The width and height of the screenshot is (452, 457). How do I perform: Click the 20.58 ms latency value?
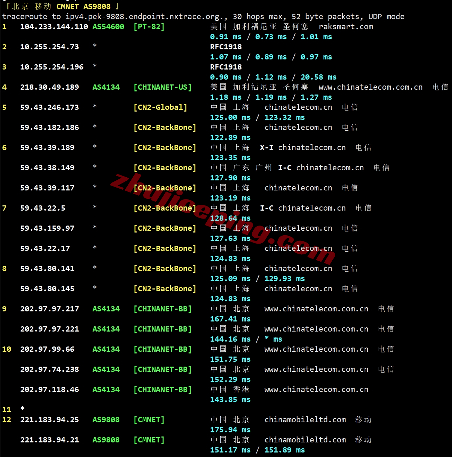pyautogui.click(x=318, y=77)
